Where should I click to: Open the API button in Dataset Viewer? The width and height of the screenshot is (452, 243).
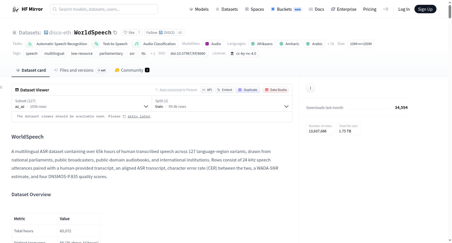(x=207, y=90)
